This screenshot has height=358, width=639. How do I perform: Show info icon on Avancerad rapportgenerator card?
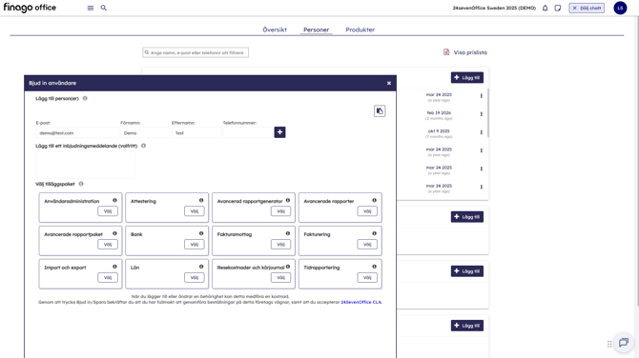[288, 200]
